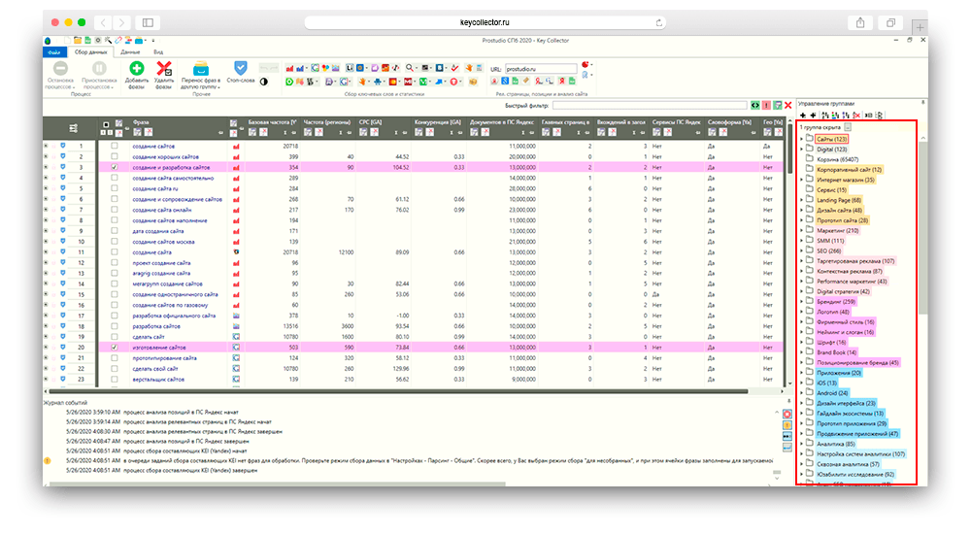Click the Safari address bar keycollector.ru

485,23
